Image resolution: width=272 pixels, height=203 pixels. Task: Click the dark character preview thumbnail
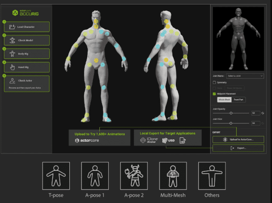pyautogui.click(x=238, y=39)
